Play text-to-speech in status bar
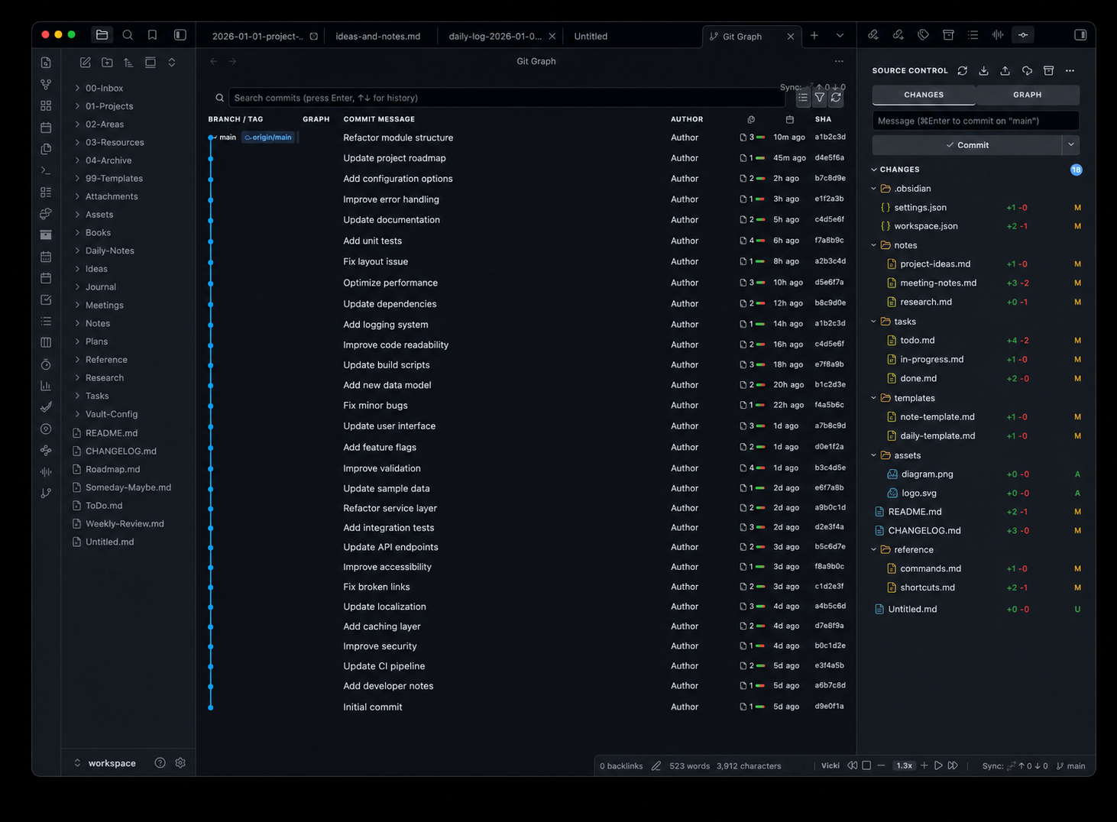1117x822 pixels. click(938, 765)
